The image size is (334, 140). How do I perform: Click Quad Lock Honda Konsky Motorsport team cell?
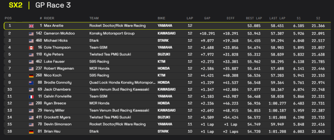point(123,83)
